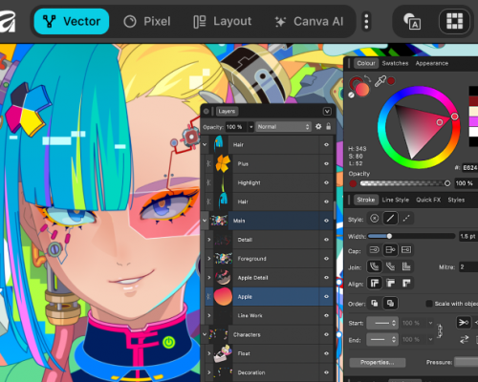The height and width of the screenshot is (382, 478).
Task: Set no colour with the none icon
Action: click(x=351, y=95)
